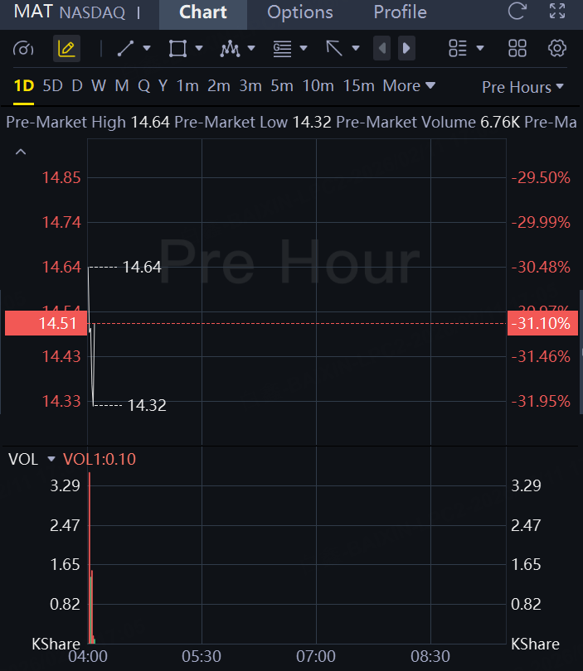Open the wave pattern drawing tool
583x671 pixels.
coord(230,49)
